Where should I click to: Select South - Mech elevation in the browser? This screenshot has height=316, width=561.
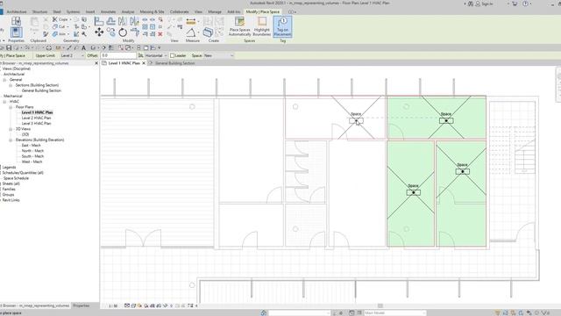[x=32, y=156]
